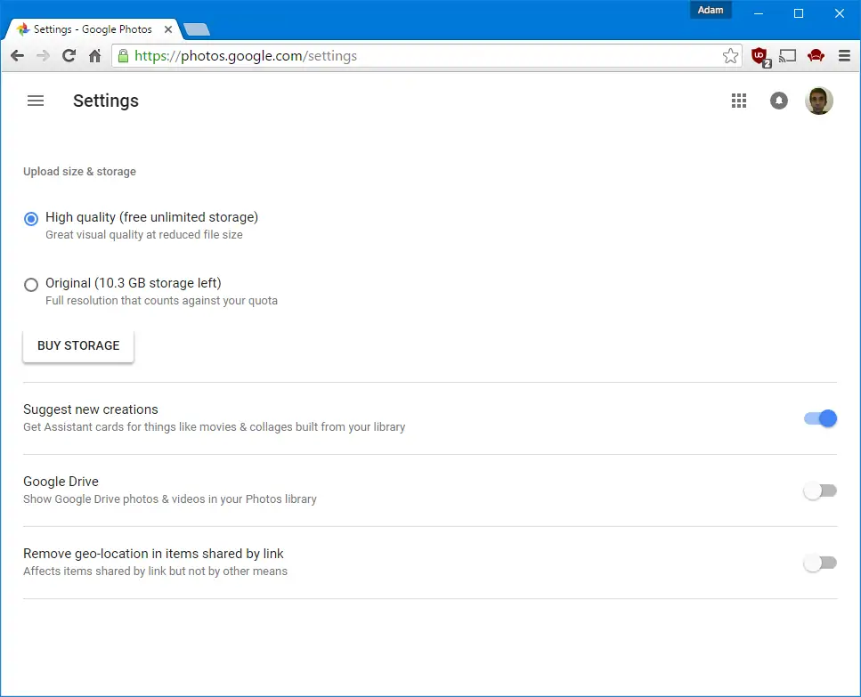
Task: Maximize the Chrome window
Action: 799,13
